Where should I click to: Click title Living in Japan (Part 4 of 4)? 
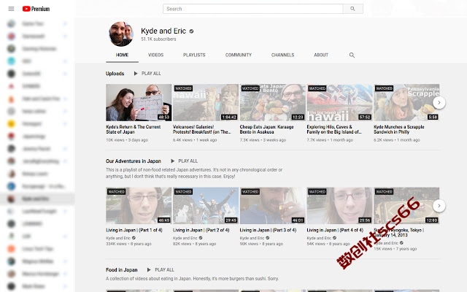[335, 230]
